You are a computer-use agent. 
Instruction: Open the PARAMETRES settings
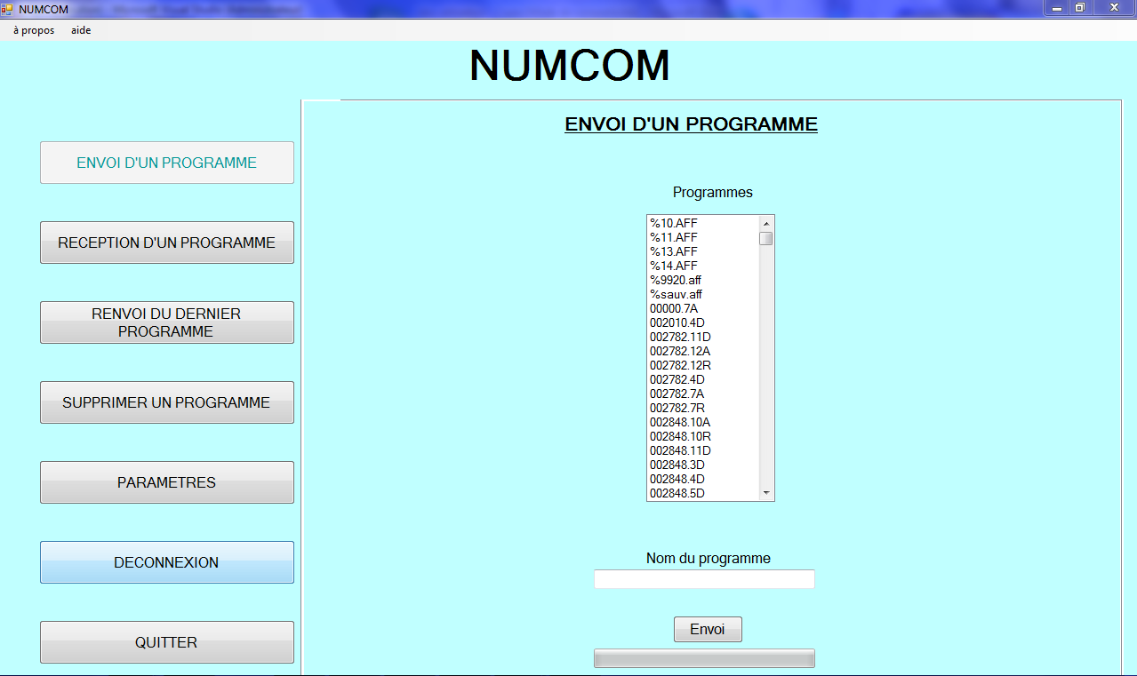166,482
